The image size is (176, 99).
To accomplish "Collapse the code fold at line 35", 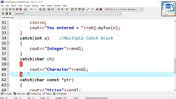I will click(8, 43).
